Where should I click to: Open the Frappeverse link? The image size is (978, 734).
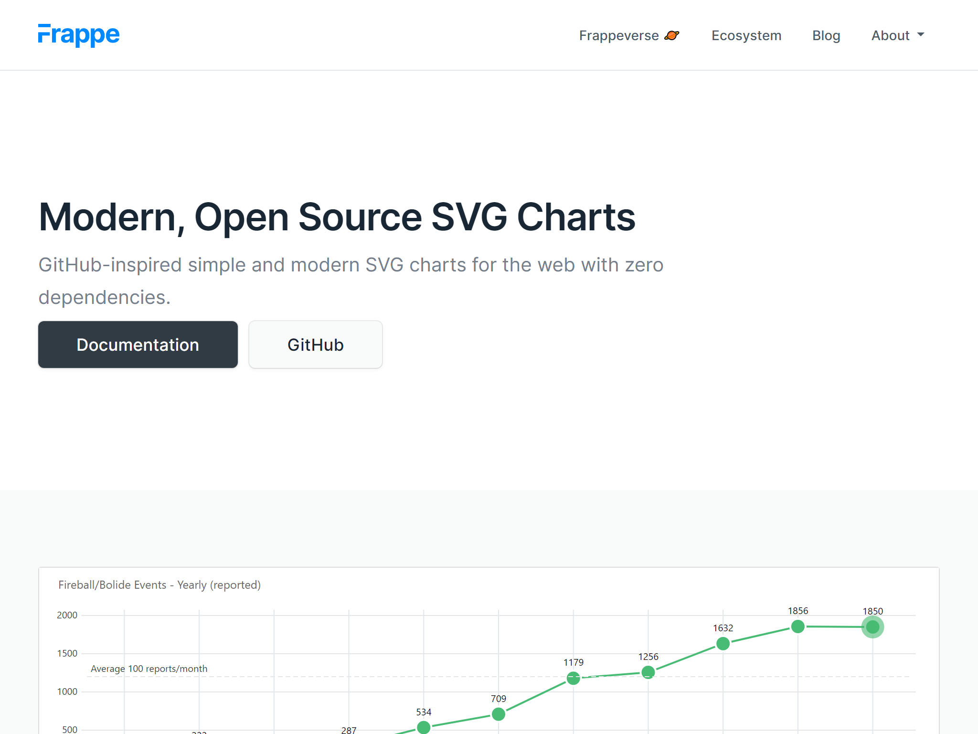pyautogui.click(x=629, y=35)
